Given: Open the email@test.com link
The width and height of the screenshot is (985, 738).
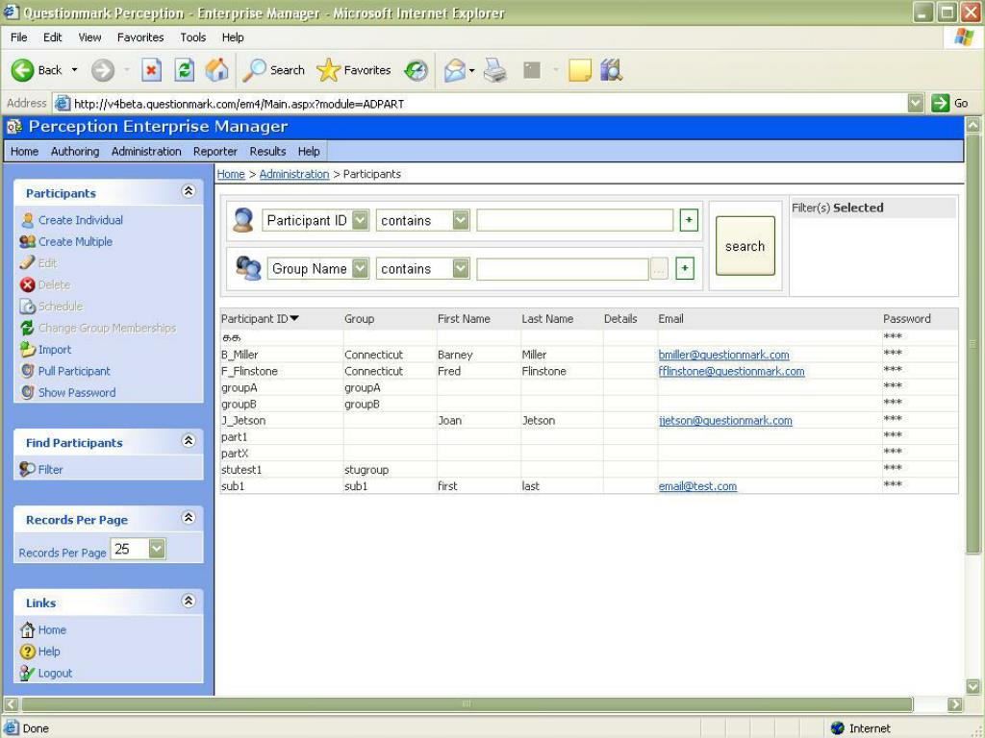Looking at the screenshot, I should [697, 485].
